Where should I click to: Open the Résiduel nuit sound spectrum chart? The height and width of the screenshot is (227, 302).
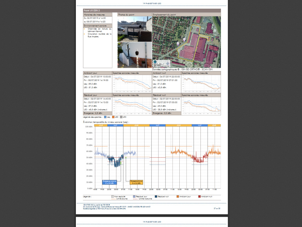201,106
